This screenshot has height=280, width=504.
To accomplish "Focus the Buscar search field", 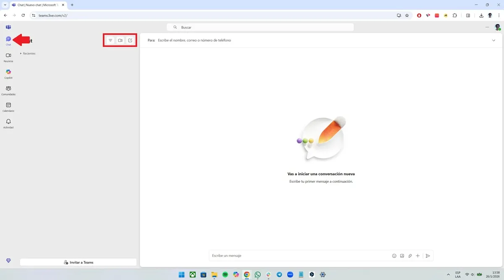I will [260, 27].
